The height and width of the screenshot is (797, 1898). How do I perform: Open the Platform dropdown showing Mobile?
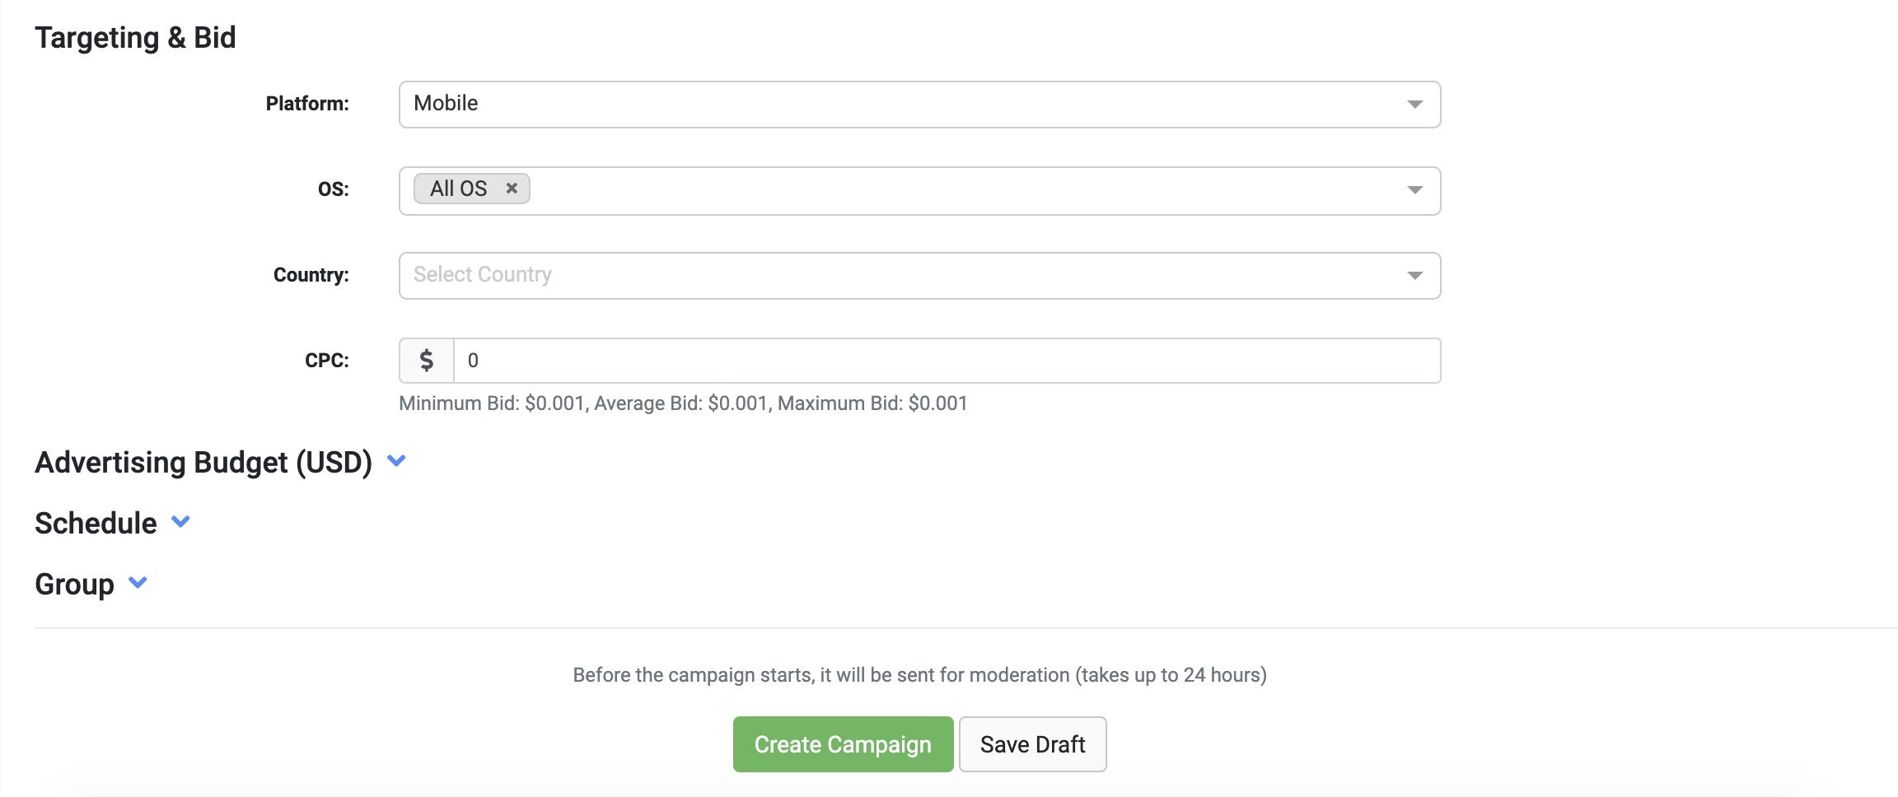(906, 105)
